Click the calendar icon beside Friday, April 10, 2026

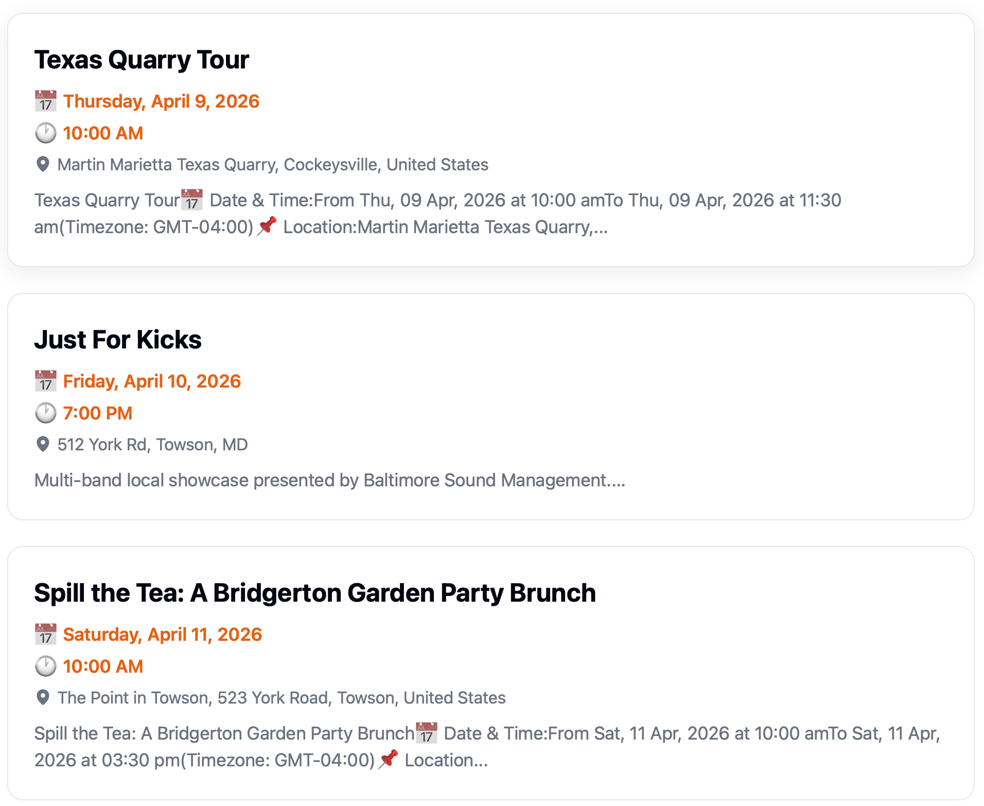point(45,381)
